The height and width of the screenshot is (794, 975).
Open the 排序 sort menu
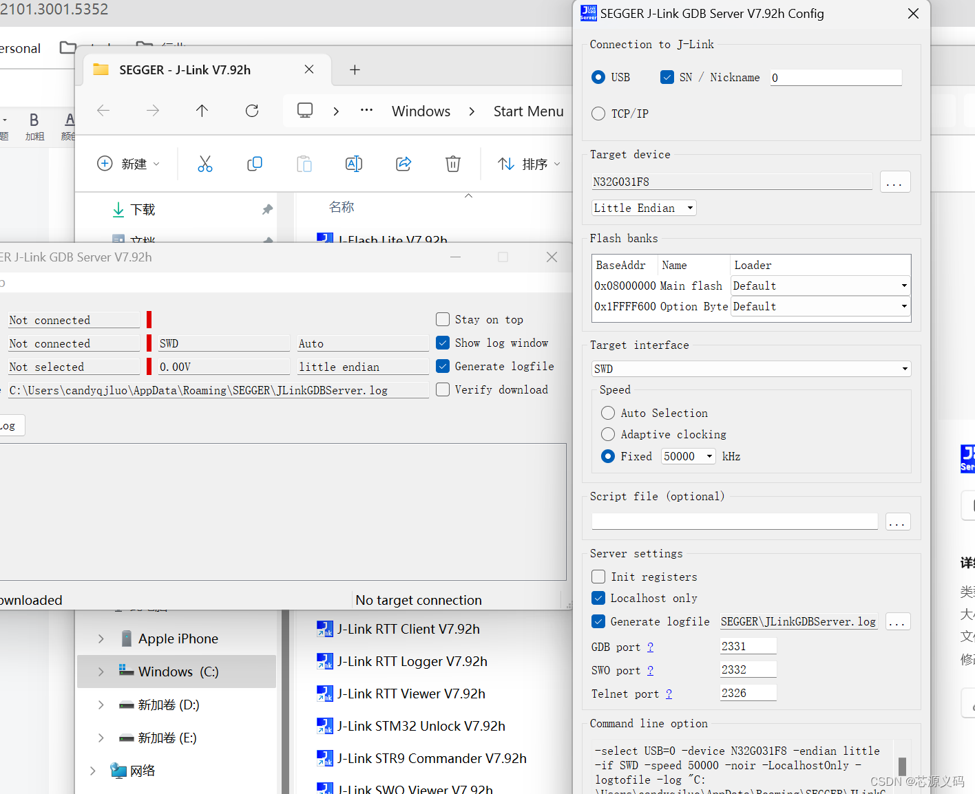click(529, 164)
